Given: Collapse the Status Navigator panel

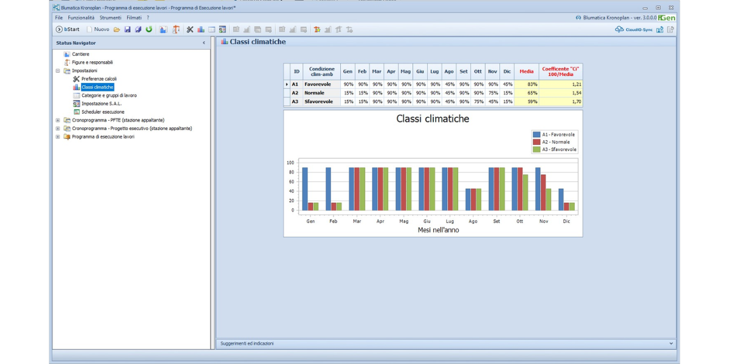Looking at the screenshot, I should coord(204,43).
